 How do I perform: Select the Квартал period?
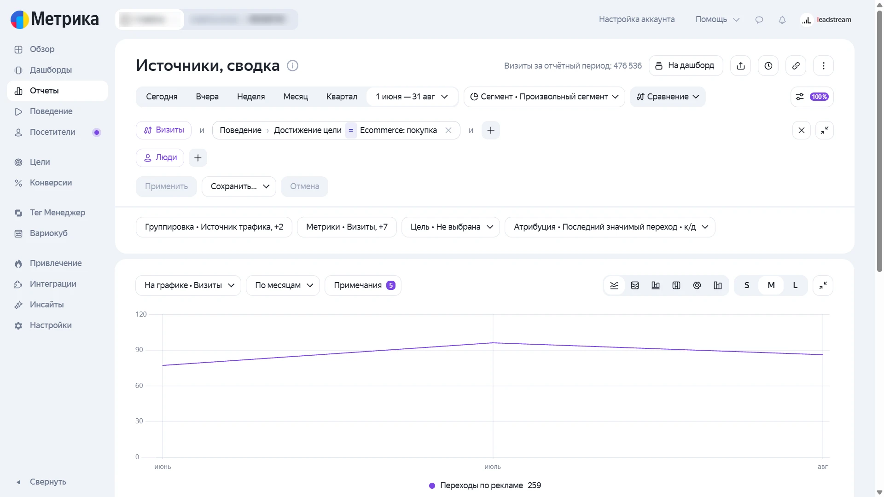pyautogui.click(x=342, y=97)
